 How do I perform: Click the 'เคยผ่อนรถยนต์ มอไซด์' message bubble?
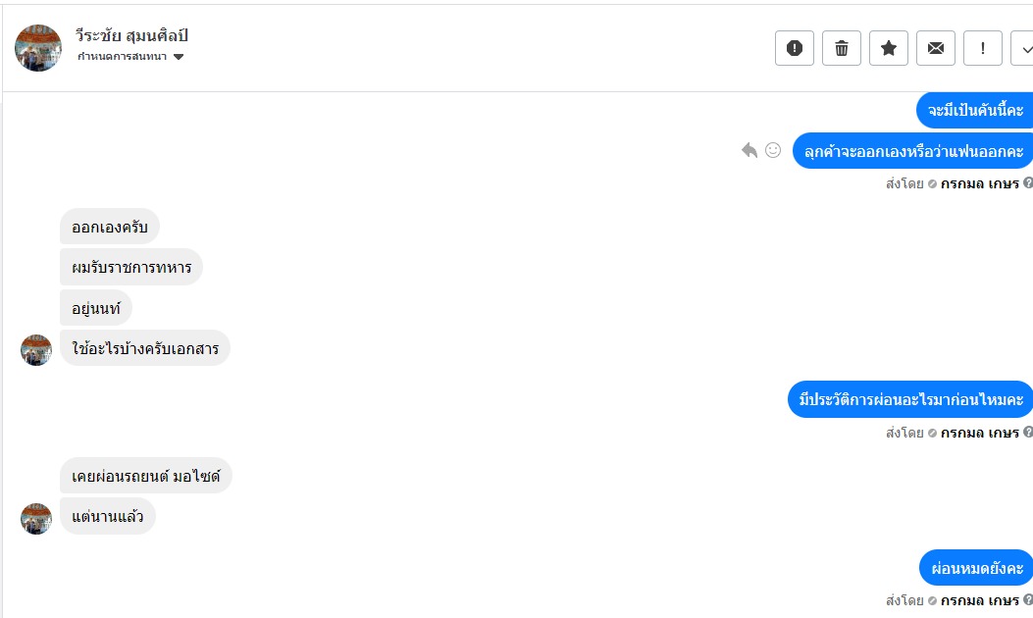click(x=146, y=477)
